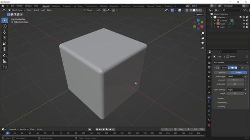Image resolution: width=250 pixels, height=140 pixels.
Task: Open the Object Mode dropdown
Action: pos(16,10)
